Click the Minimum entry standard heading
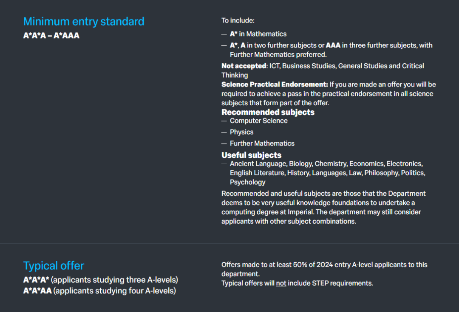The height and width of the screenshot is (312, 459). coord(84,22)
